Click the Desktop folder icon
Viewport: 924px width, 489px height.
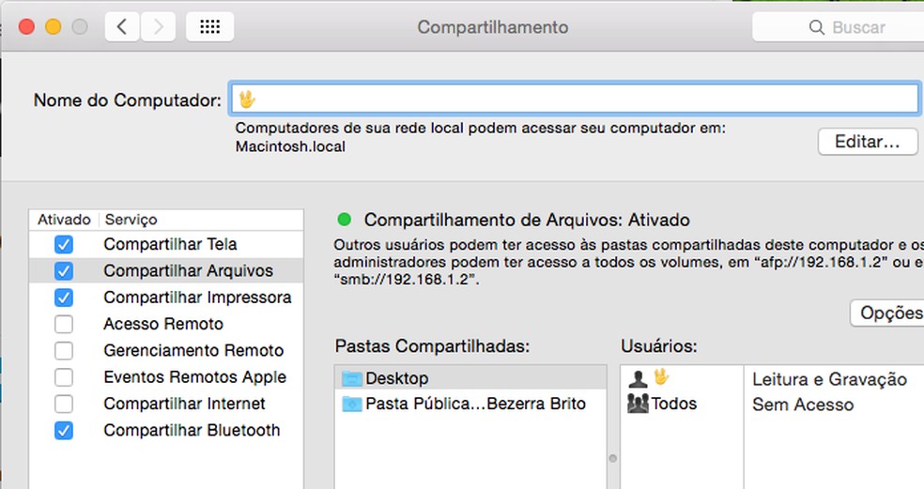click(352, 378)
